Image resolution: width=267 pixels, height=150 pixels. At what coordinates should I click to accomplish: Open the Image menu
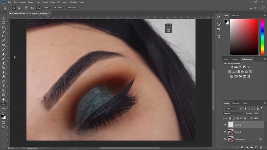coord(23,2)
